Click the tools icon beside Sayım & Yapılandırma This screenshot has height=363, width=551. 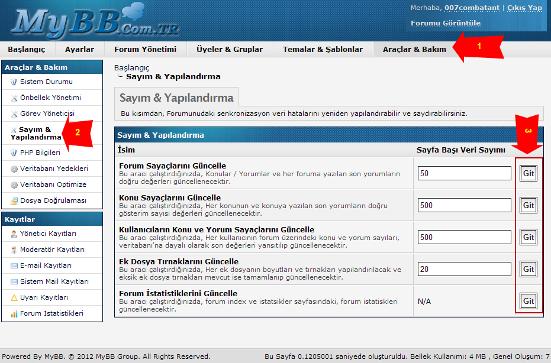(x=14, y=130)
